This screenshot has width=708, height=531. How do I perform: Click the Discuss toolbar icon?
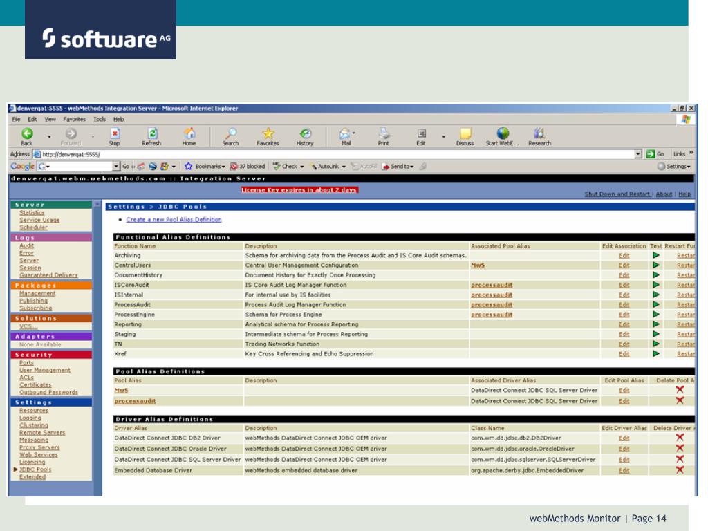click(465, 133)
